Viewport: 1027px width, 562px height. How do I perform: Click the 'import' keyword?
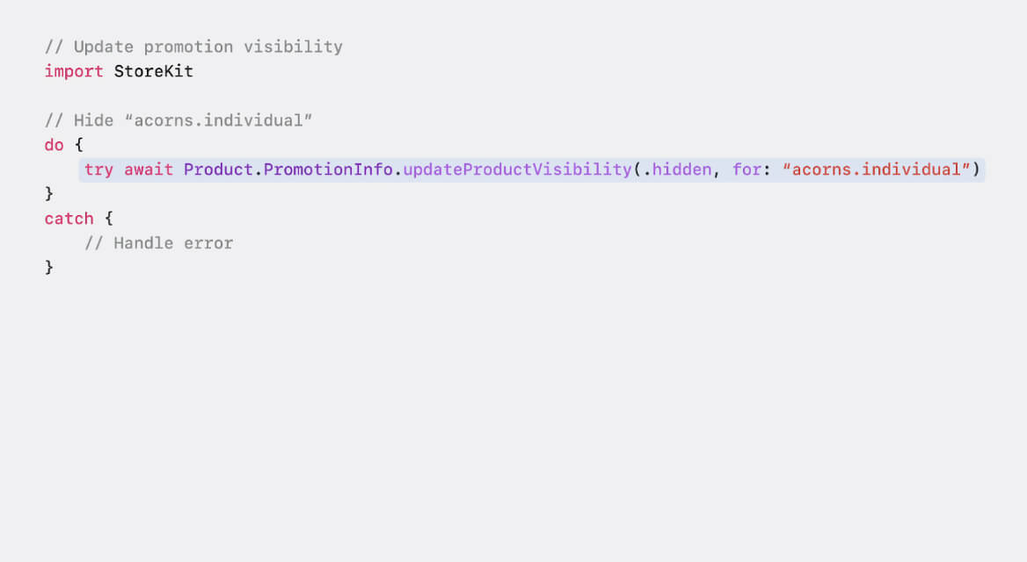click(x=73, y=71)
